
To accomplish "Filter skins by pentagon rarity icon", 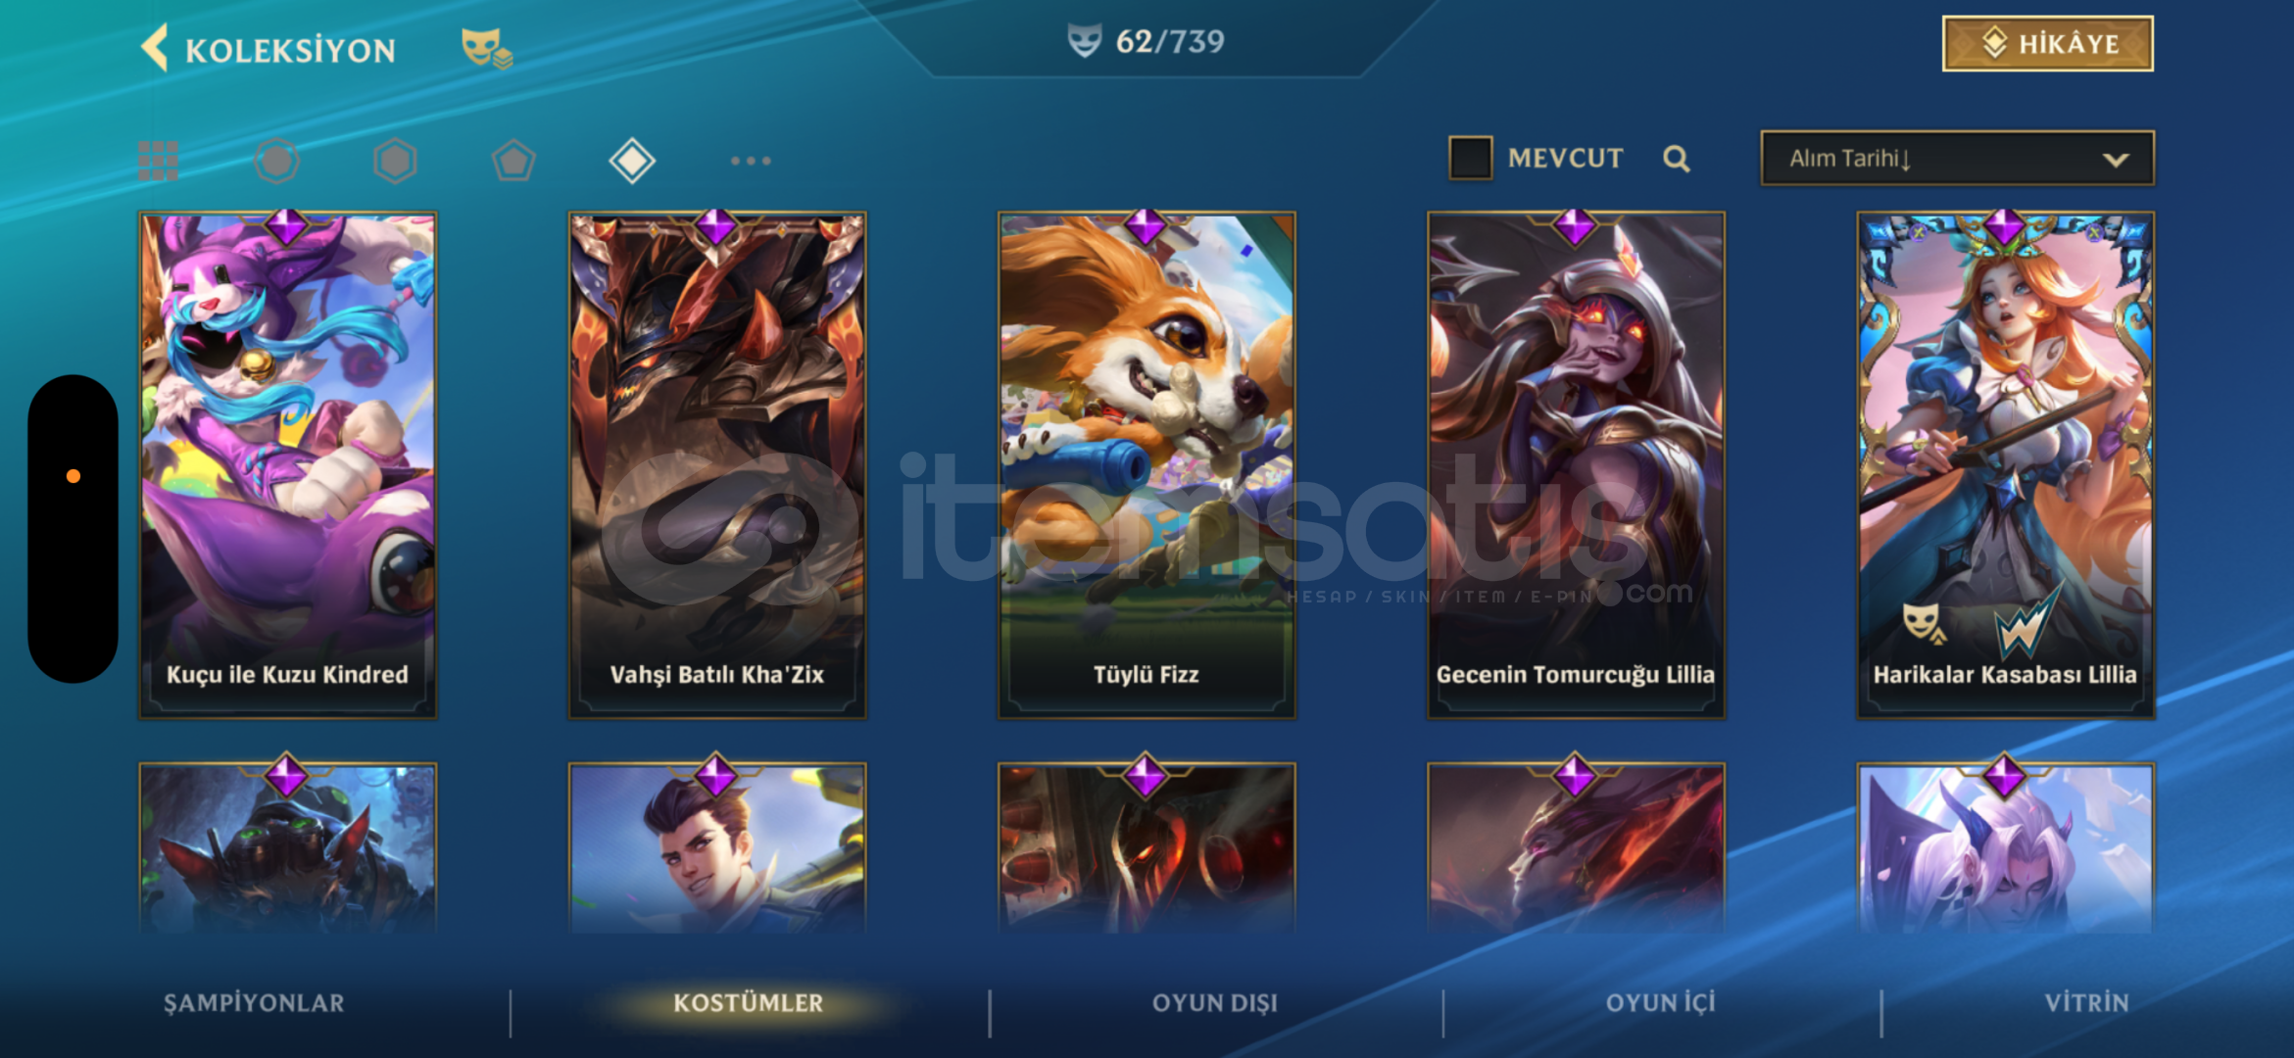I will 513,161.
